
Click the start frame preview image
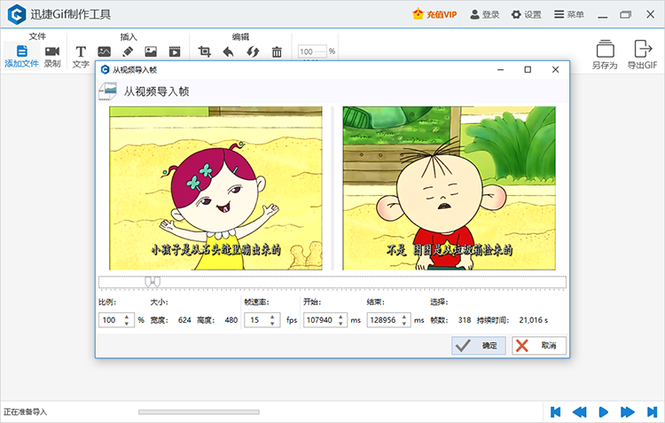point(215,188)
